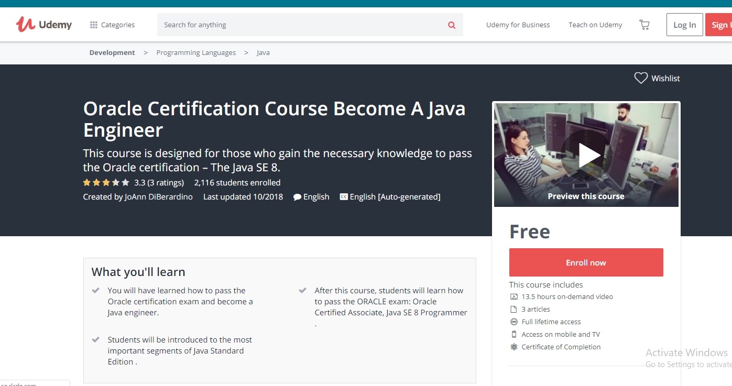This screenshot has width=732, height=386.
Task: Click the mobile and TV access icon
Action: 514,334
